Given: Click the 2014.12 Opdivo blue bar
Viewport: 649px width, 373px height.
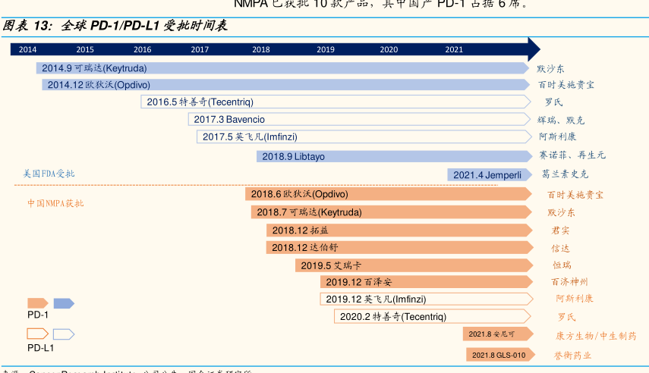Looking at the screenshot, I should click(285, 85).
